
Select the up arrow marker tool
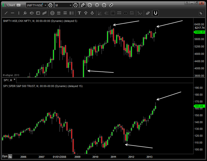pyautogui.click(x=86, y=13)
